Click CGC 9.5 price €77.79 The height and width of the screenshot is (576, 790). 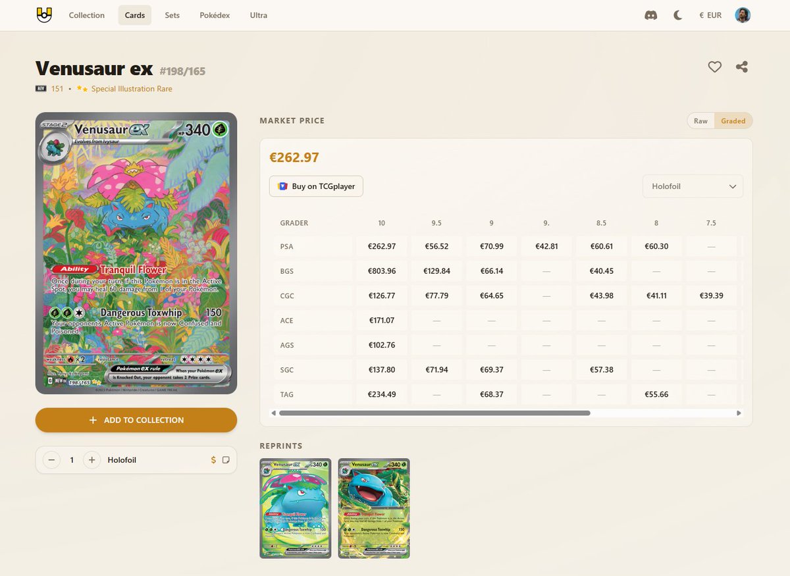(x=436, y=296)
